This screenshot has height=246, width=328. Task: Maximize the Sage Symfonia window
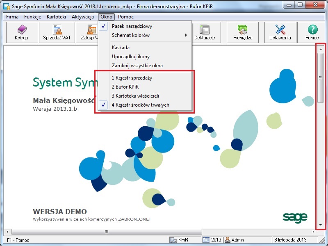tap(301, 5)
